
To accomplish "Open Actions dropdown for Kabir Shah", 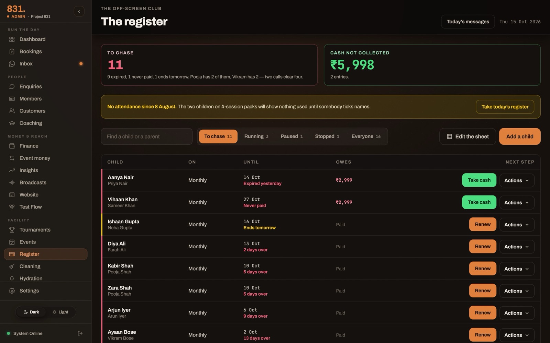I will pyautogui.click(x=517, y=269).
